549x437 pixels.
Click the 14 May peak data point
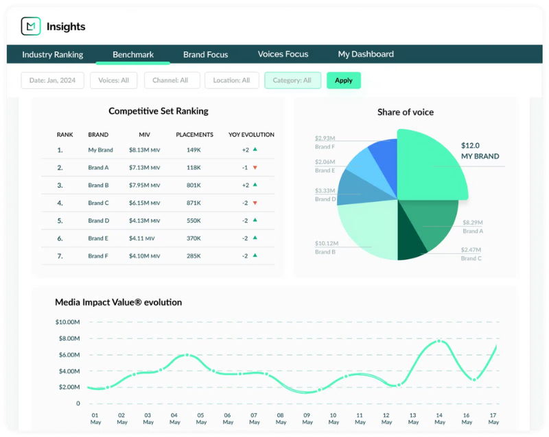coord(440,341)
